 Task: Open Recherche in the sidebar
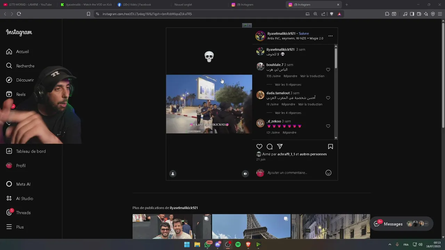[20, 66]
